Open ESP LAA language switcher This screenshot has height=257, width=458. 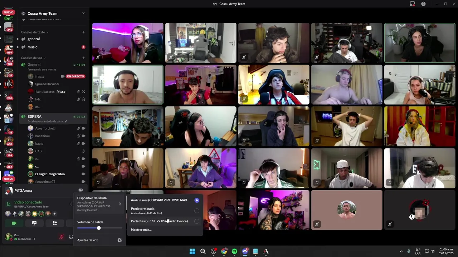tap(418, 251)
